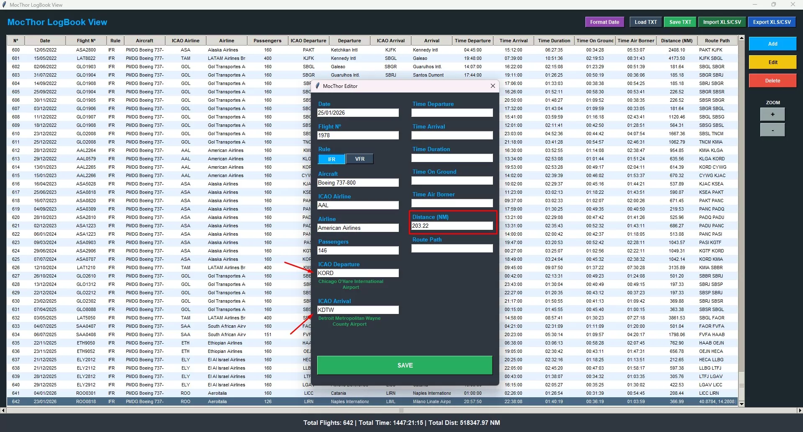Sort by the Date column header

coord(45,41)
